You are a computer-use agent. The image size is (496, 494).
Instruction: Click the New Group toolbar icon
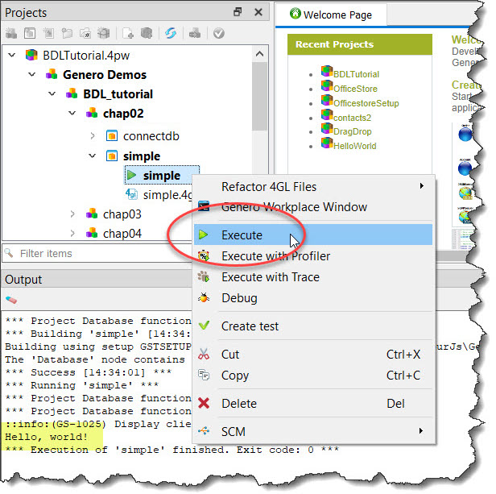tap(11, 33)
